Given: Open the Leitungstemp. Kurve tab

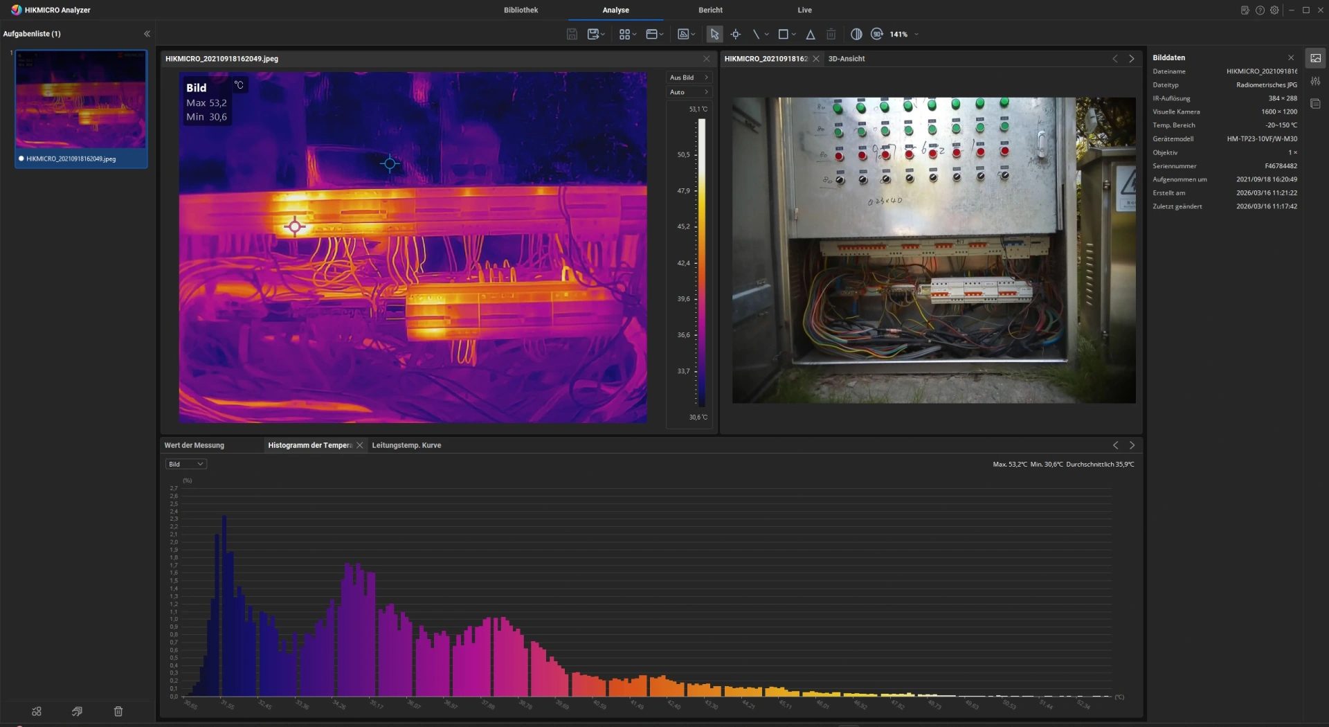Looking at the screenshot, I should [406, 445].
